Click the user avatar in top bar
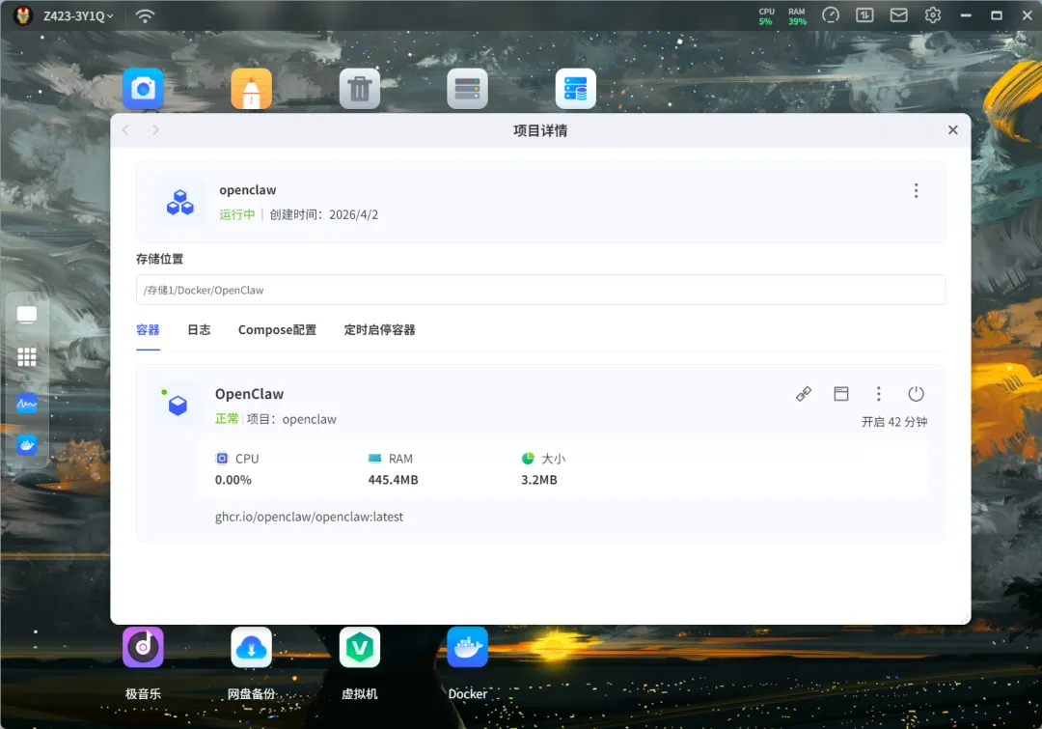 [x=23, y=15]
